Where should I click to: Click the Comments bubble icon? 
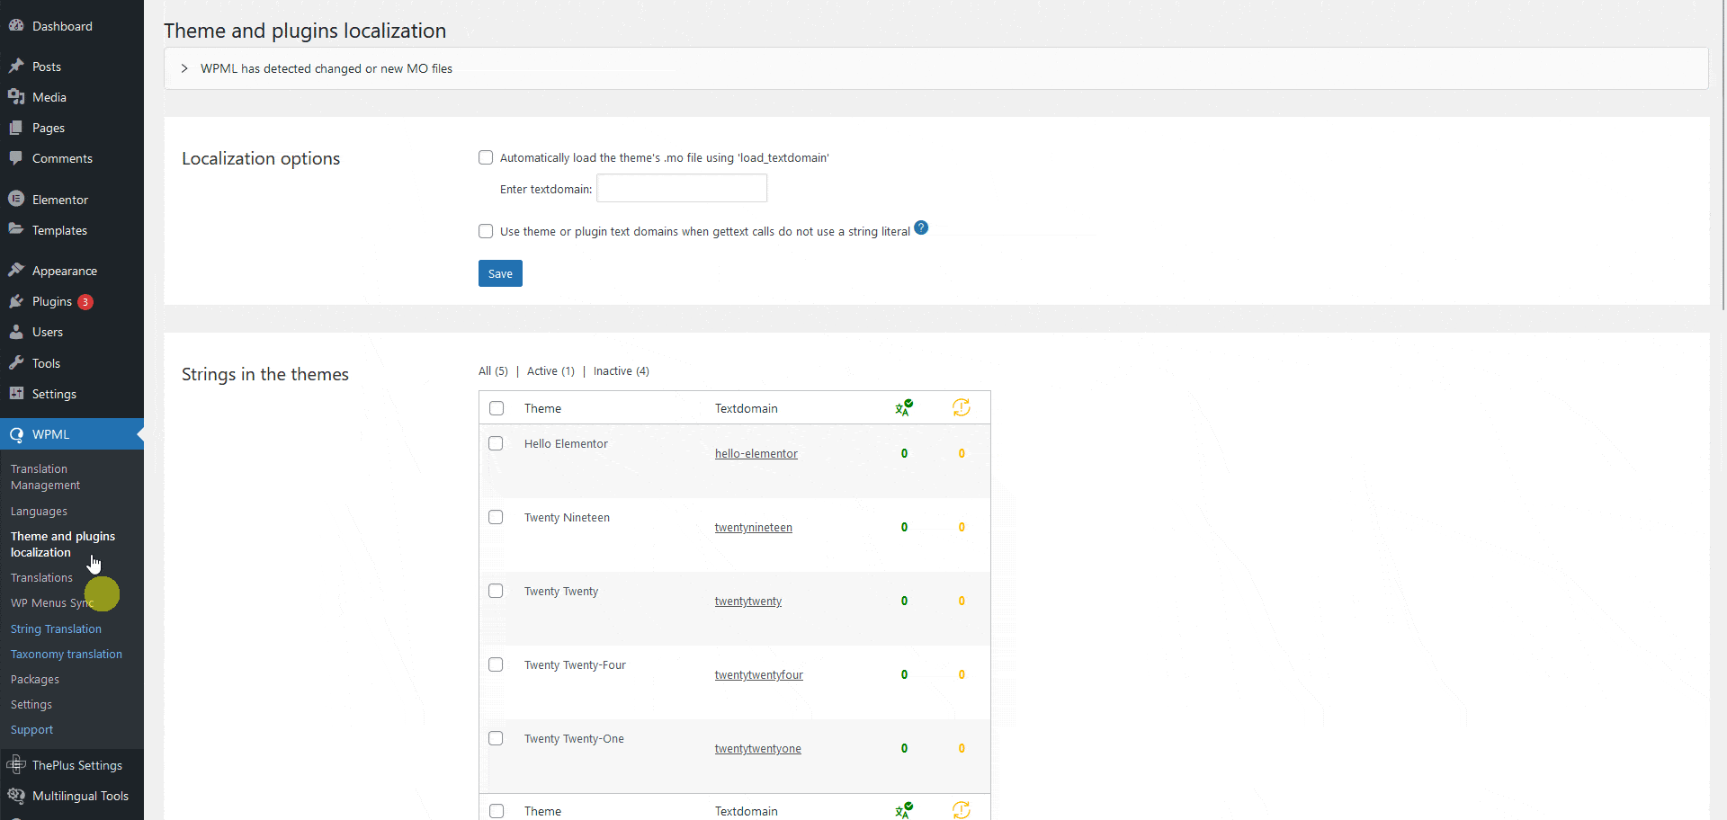[16, 158]
